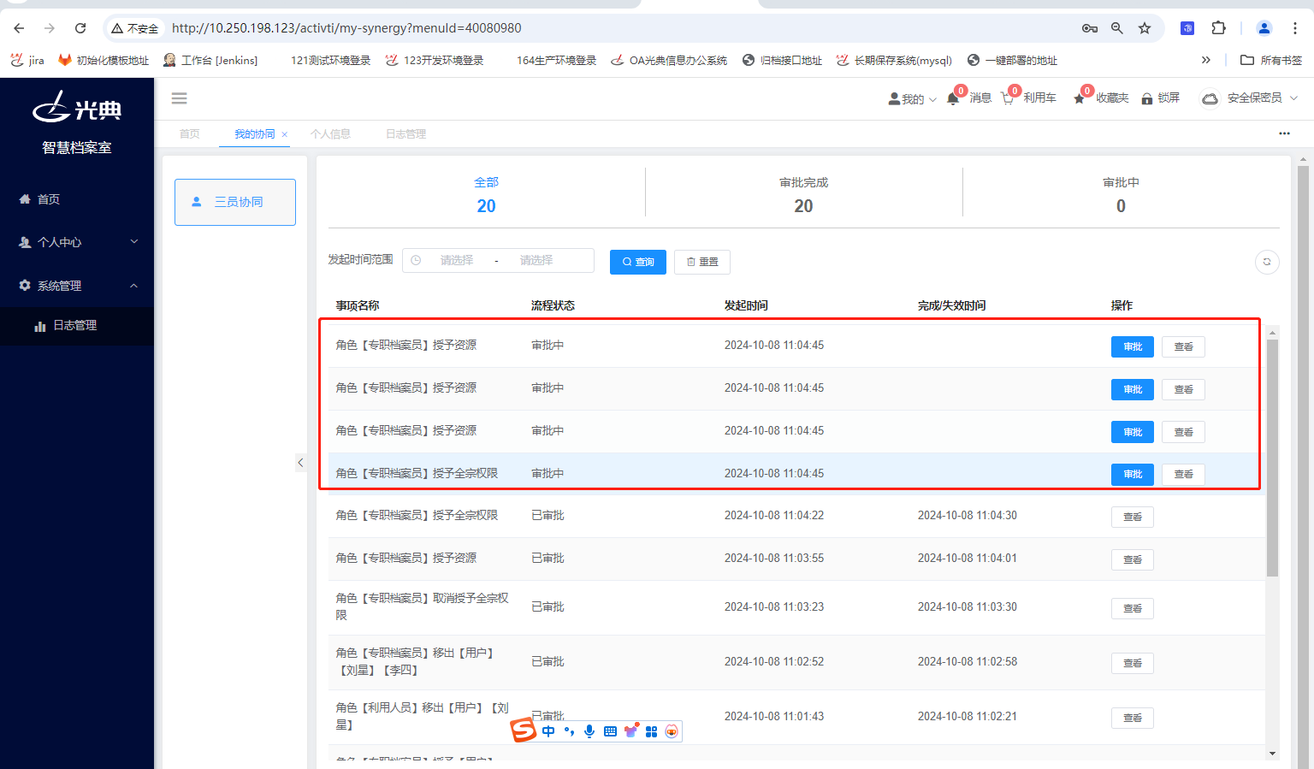Open 我的 user dropdown
The width and height of the screenshot is (1314, 769).
pyautogui.click(x=912, y=98)
